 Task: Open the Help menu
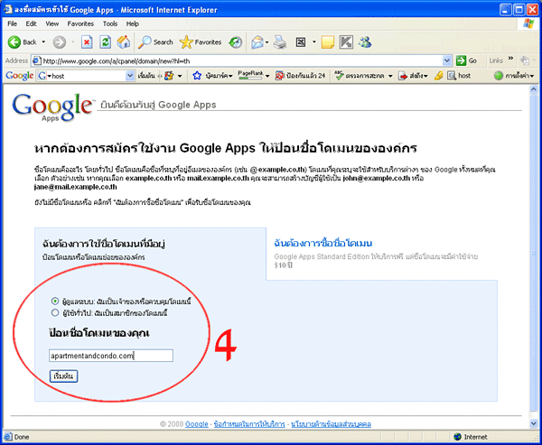click(x=133, y=23)
